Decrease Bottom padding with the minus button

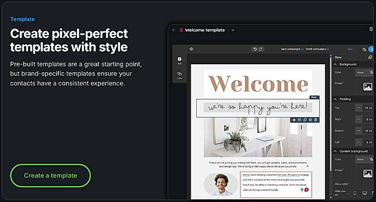(358, 131)
